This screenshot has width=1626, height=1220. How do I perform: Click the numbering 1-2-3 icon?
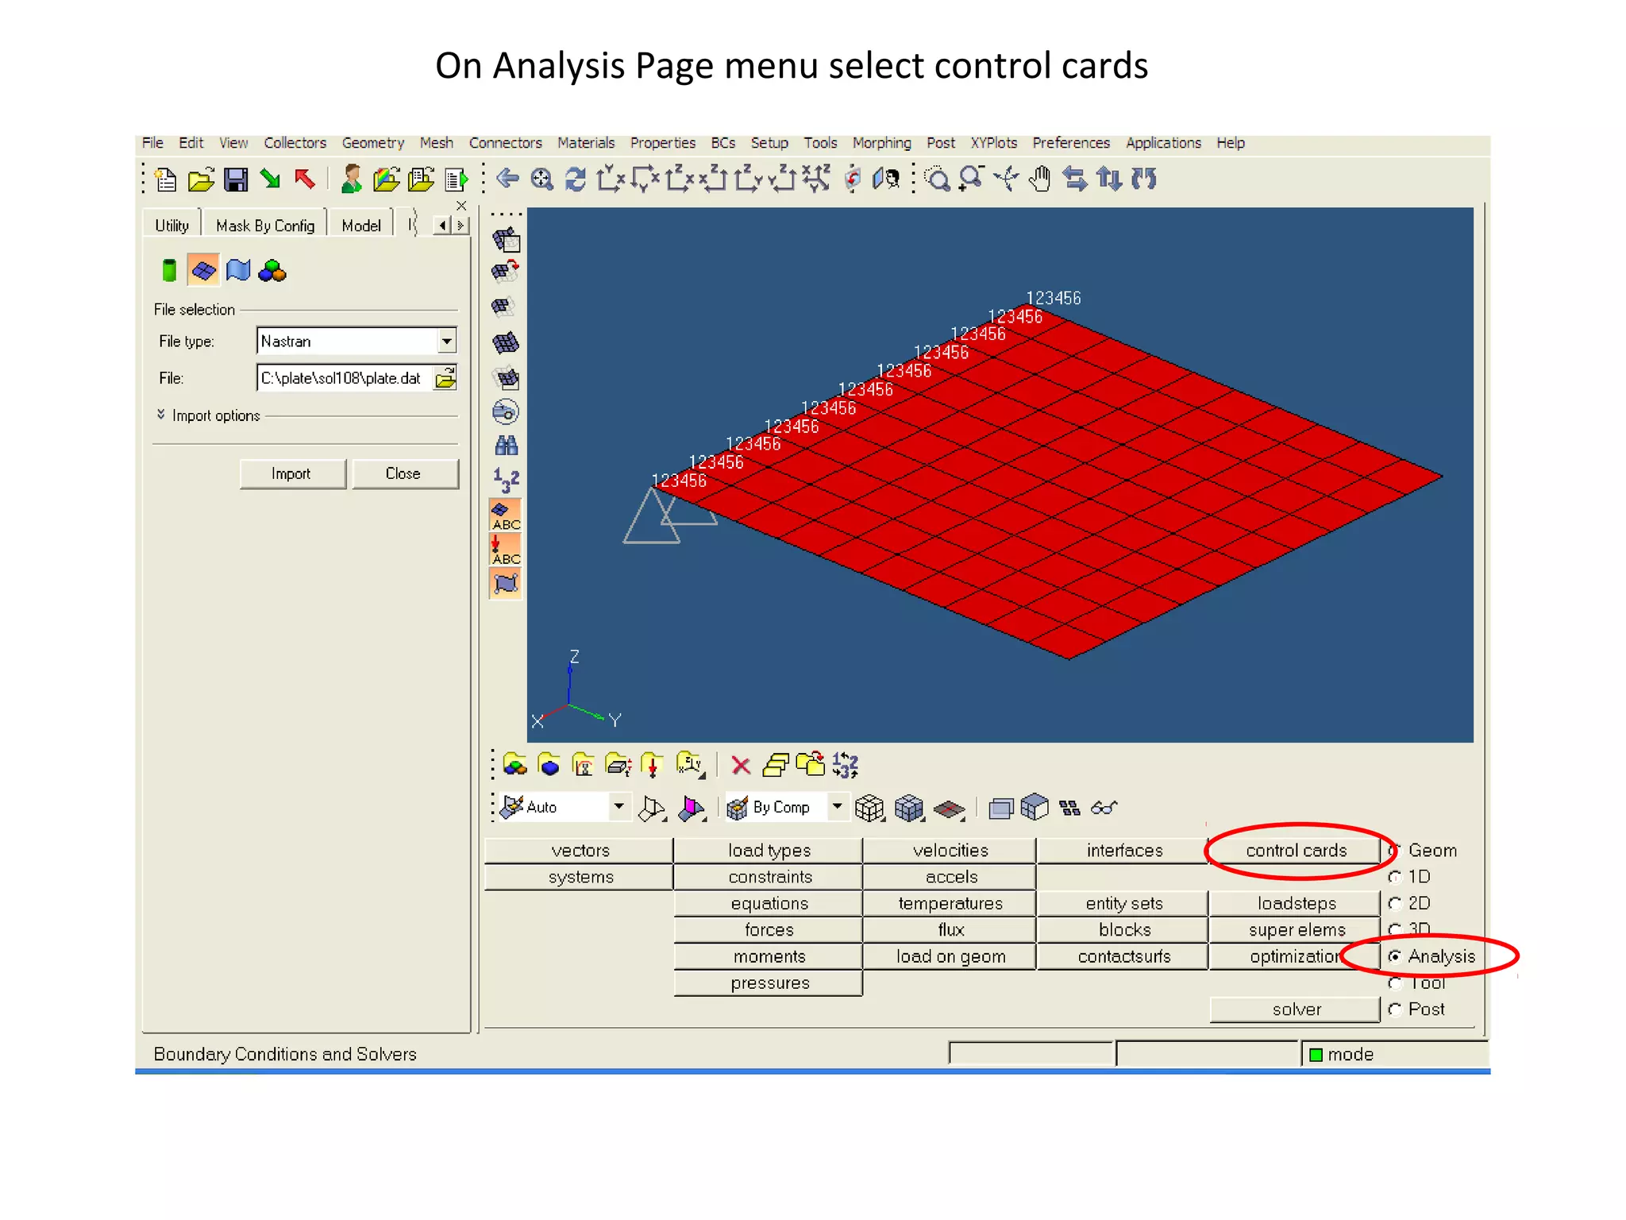506,480
